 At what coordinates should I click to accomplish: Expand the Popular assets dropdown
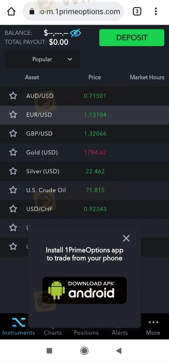pos(42,59)
